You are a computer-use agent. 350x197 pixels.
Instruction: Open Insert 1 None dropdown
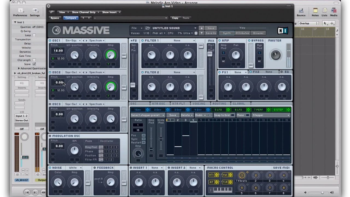coord(156,168)
